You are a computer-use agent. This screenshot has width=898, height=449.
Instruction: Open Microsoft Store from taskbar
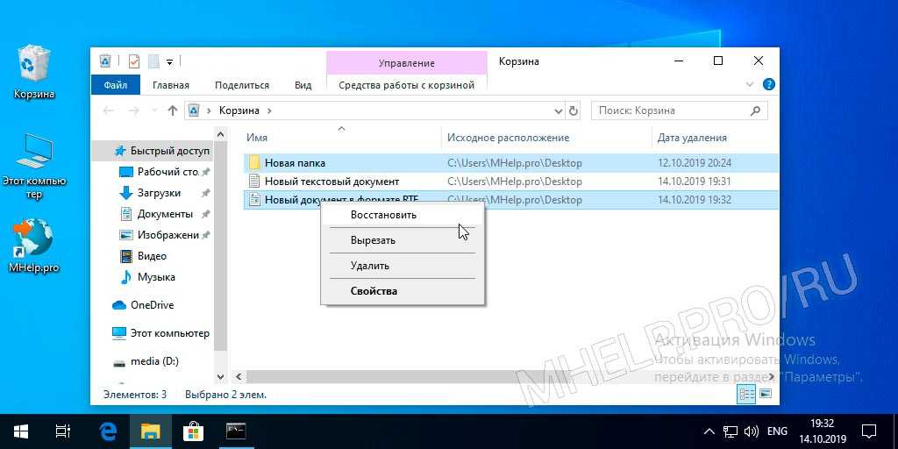(193, 431)
